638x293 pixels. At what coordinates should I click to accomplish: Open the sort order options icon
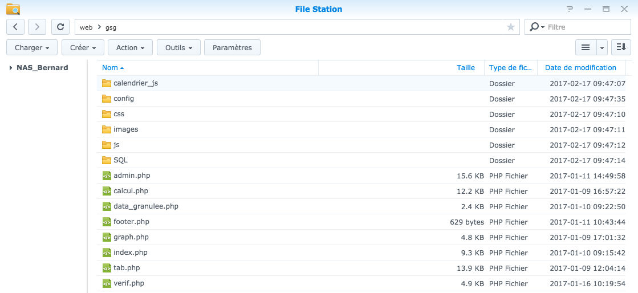click(x=621, y=48)
